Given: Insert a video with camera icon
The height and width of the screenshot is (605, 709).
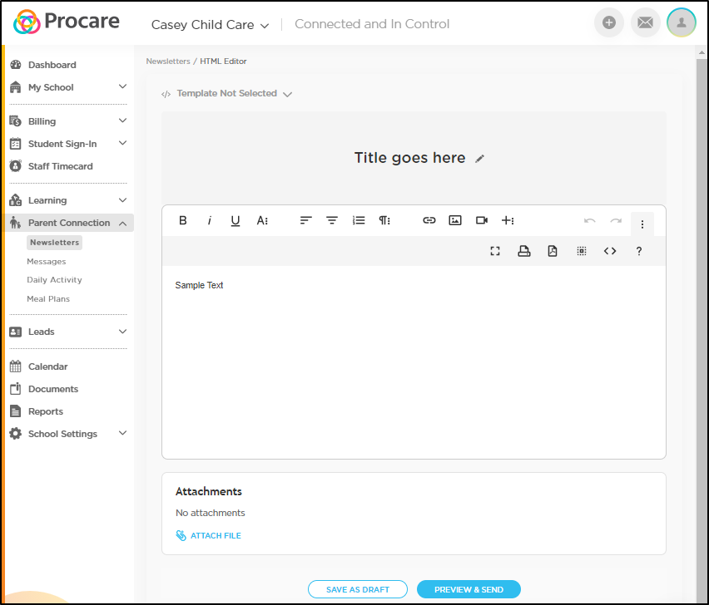Looking at the screenshot, I should (x=482, y=220).
